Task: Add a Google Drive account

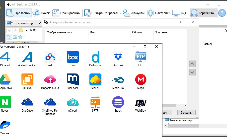Action: coord(5,79)
